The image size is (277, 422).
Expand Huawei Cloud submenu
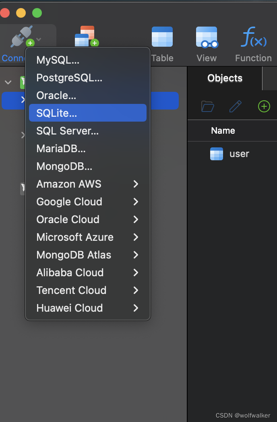88,308
